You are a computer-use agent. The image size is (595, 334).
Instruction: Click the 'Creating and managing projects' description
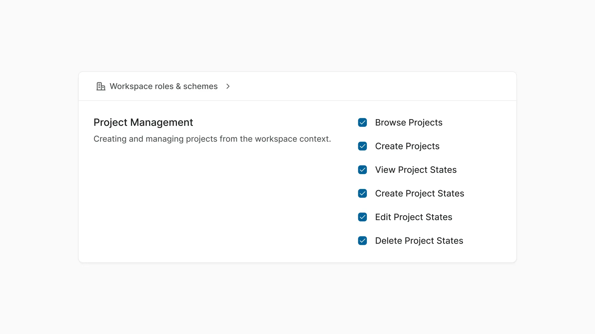pos(212,139)
